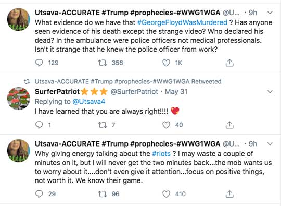Retweet SurferPatriot's tweet with 7 retweets
The image size is (281, 206).
[x=103, y=125]
